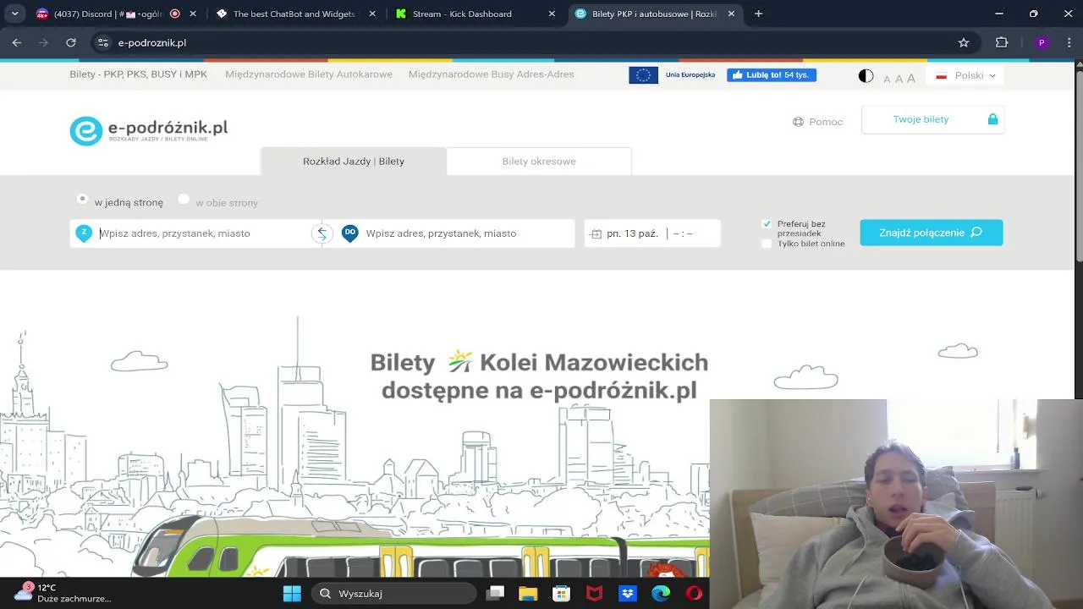Click the 'DO' destination pin icon
This screenshot has width=1083, height=609.
coord(349,233)
